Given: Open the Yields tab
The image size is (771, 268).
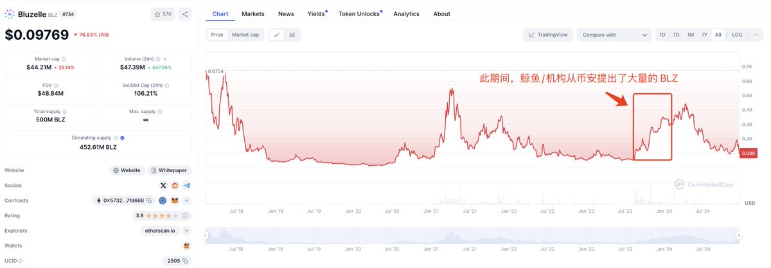Looking at the screenshot, I should (317, 13).
